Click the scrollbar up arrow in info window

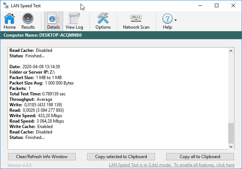[231, 51]
